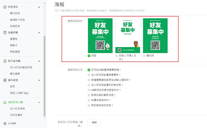
Task: Select text option 將店家設為好友吧！
Action: pos(89,105)
